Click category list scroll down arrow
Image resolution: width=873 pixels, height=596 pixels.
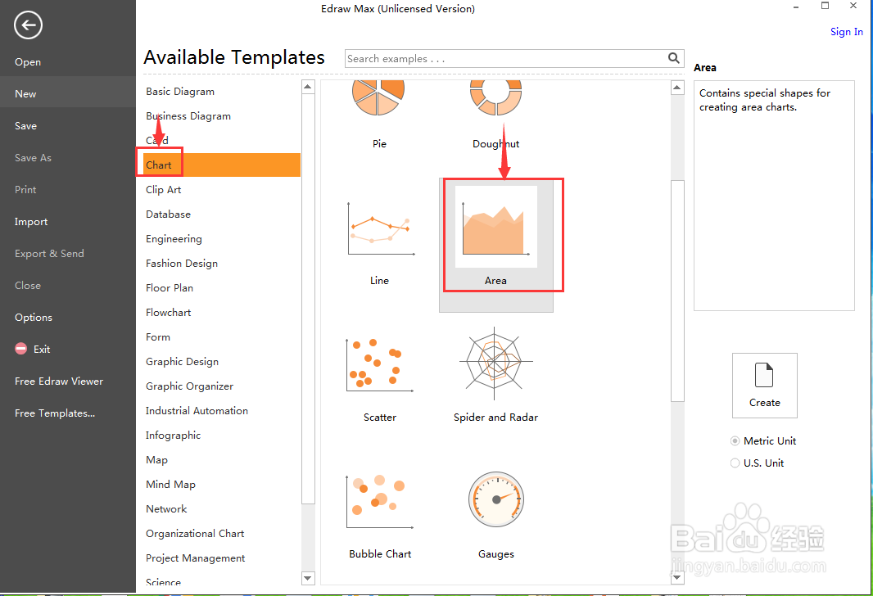click(x=308, y=578)
